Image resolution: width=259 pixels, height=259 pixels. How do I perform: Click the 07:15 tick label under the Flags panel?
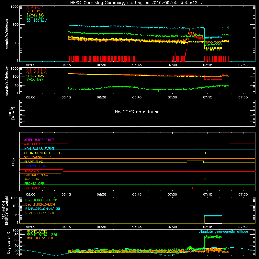[x=208, y=195]
